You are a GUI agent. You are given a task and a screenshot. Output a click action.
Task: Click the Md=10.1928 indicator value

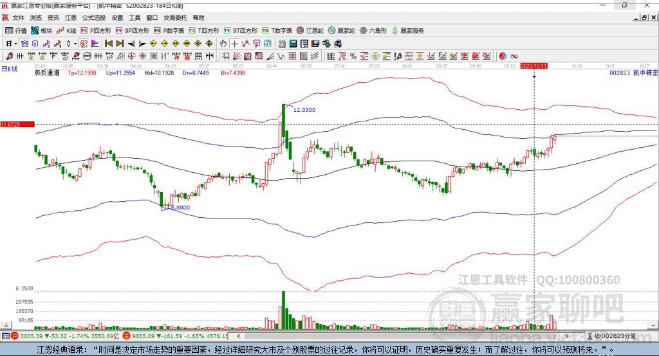coord(159,73)
